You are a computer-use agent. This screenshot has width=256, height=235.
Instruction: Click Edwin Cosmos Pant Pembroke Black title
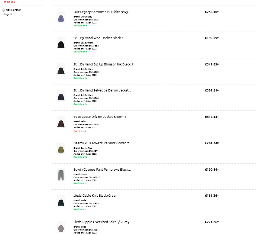coord(102,170)
